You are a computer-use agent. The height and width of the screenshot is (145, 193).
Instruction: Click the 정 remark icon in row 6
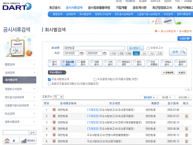coord(186,141)
